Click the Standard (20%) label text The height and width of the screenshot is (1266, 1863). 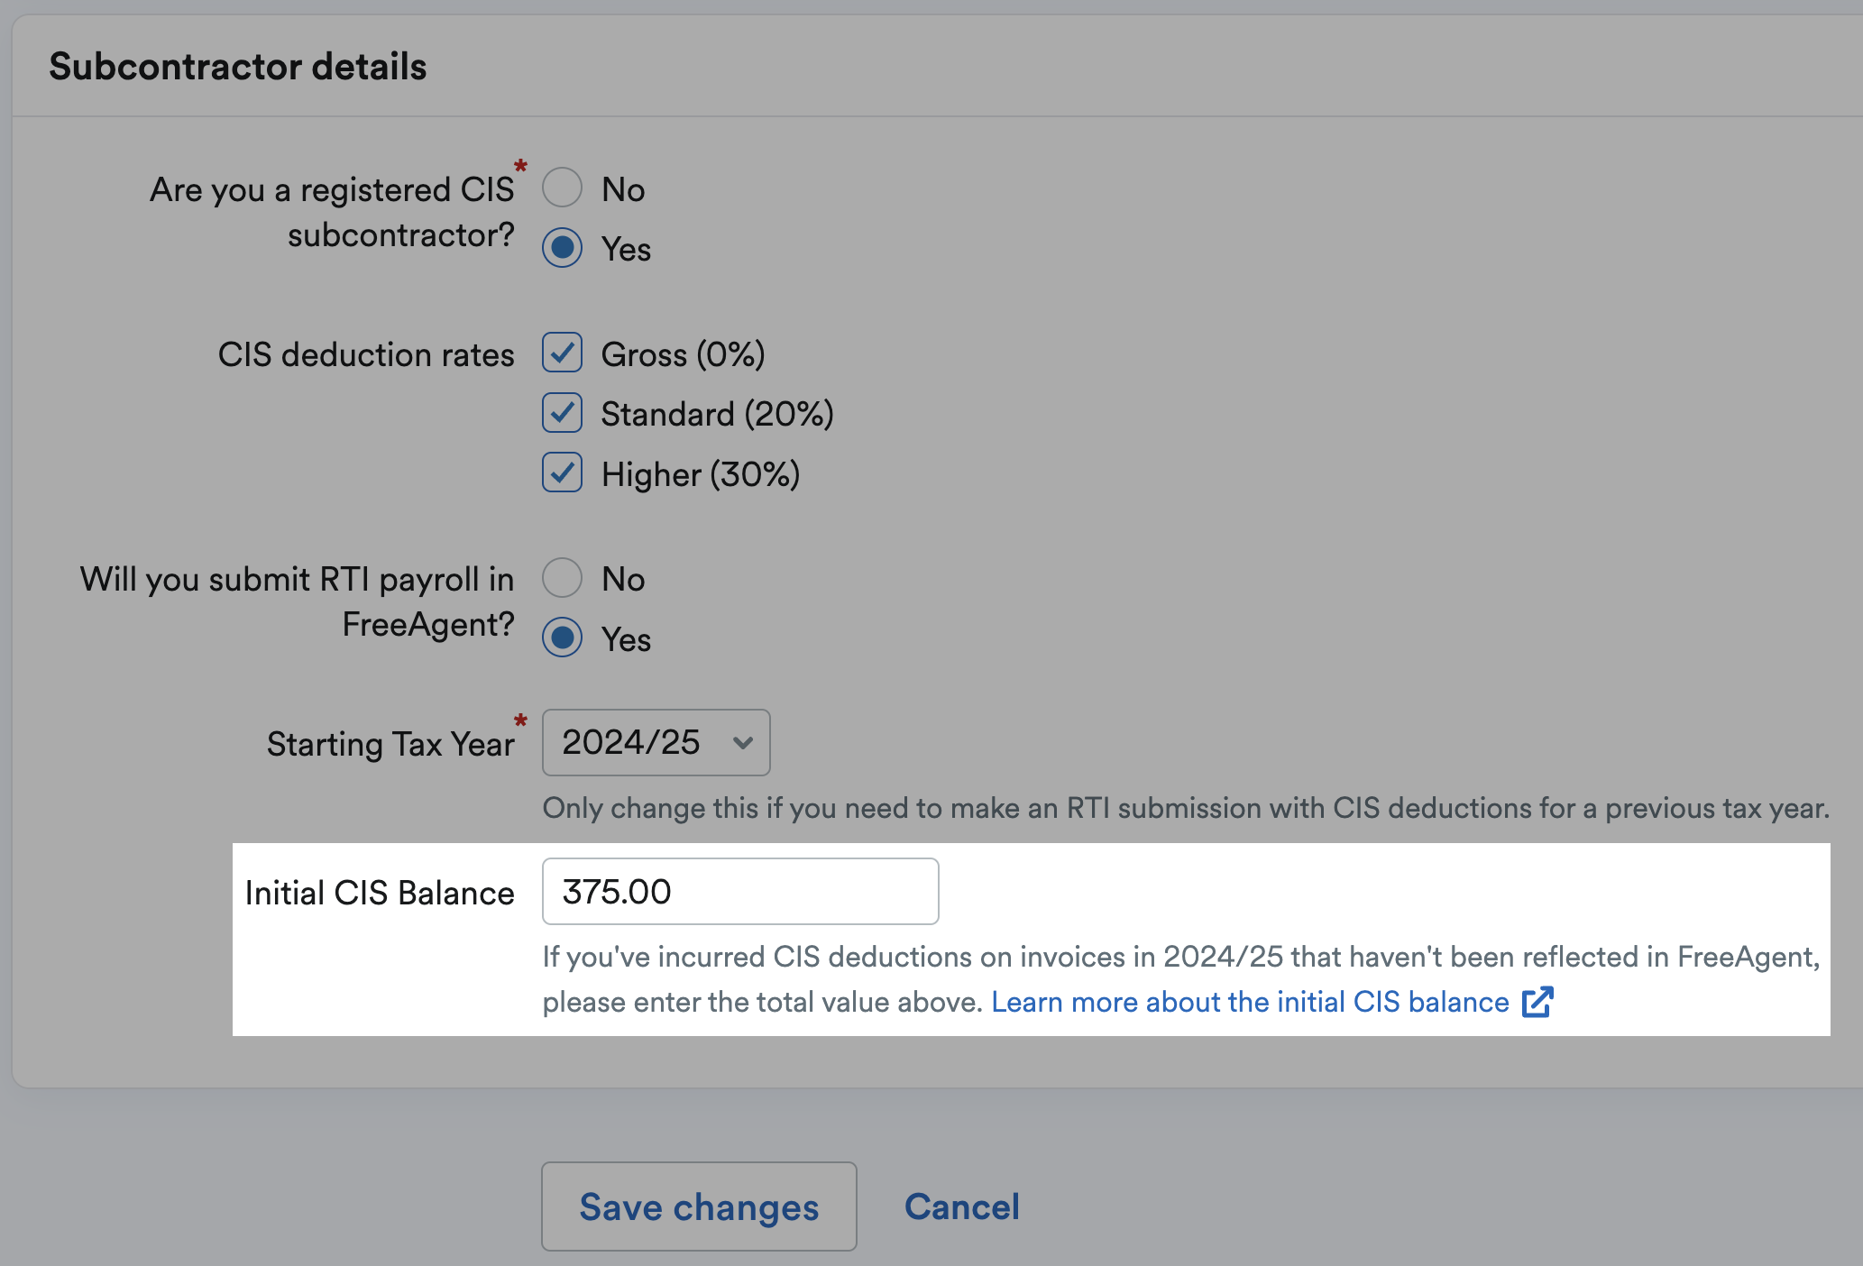[x=717, y=415]
